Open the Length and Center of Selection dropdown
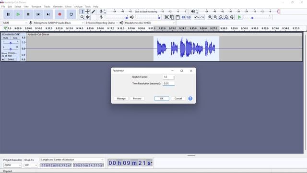The image size is (307, 173). (x=71, y=160)
